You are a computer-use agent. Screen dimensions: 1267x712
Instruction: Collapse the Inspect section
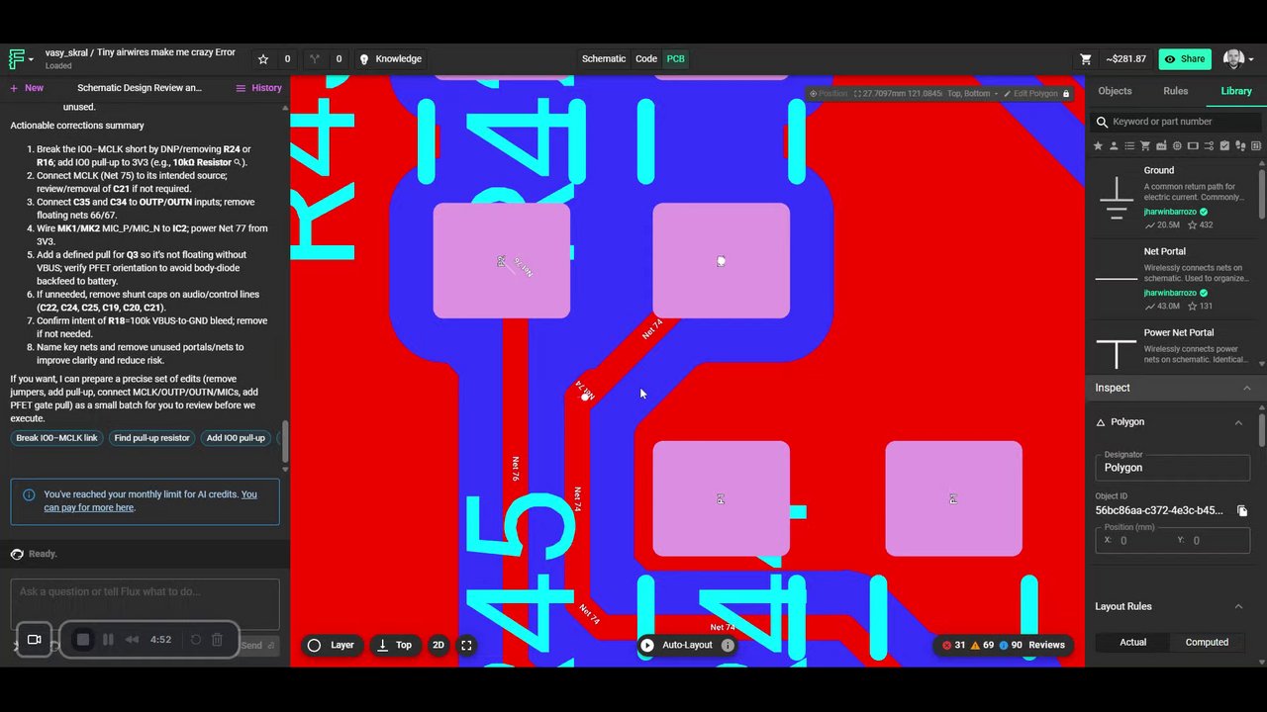[x=1246, y=388]
